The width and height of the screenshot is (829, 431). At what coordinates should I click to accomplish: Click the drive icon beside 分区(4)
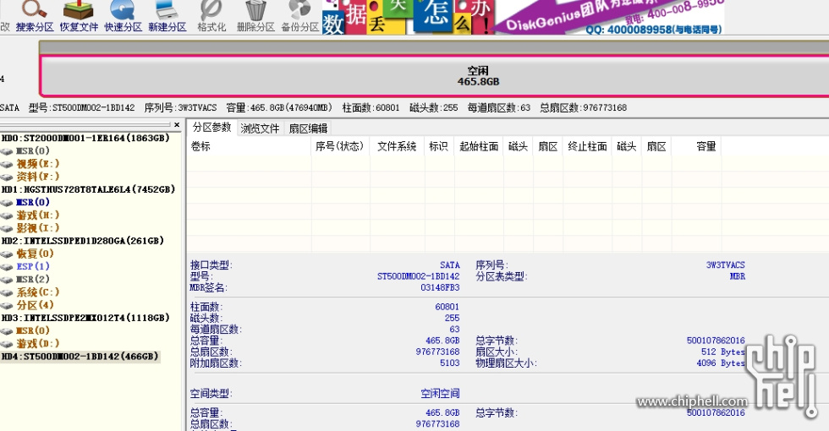pyautogui.click(x=7, y=305)
